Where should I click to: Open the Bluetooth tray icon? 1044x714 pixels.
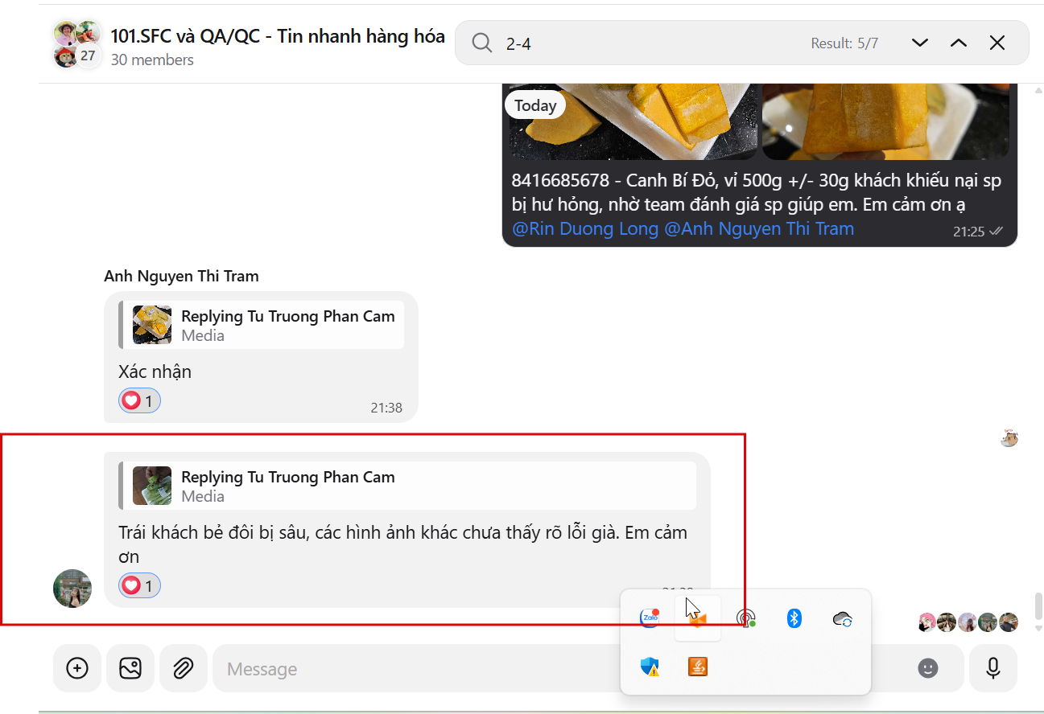click(x=794, y=618)
